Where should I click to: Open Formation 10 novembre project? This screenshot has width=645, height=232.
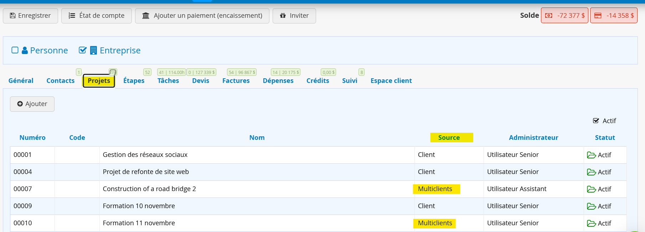(139, 206)
